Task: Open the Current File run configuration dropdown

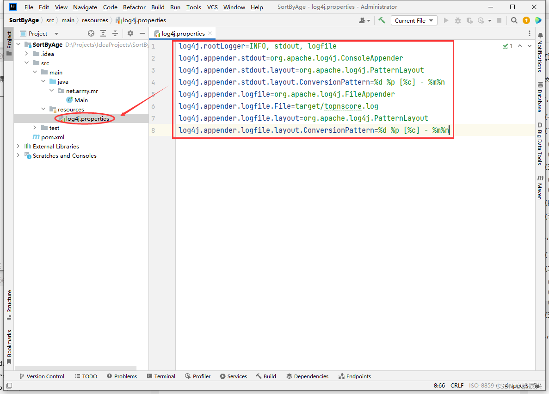Action: coord(413,20)
